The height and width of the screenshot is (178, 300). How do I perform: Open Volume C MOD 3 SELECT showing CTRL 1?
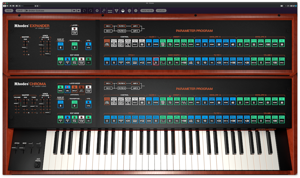[282, 61]
